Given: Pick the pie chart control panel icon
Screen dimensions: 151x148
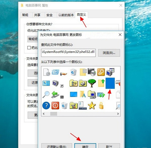Looking at the screenshot, I should click(x=46, y=83).
